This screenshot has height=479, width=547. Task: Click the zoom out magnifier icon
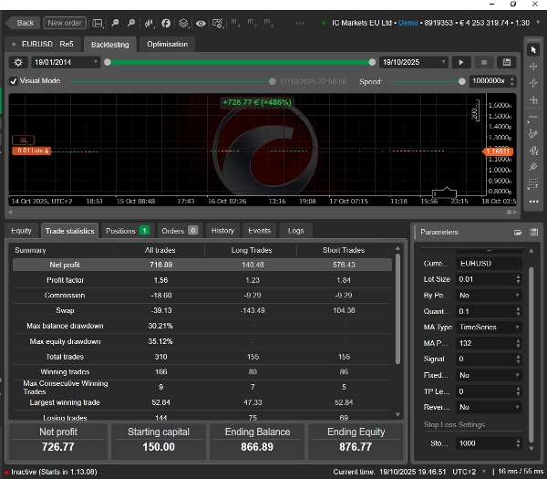(x=130, y=23)
